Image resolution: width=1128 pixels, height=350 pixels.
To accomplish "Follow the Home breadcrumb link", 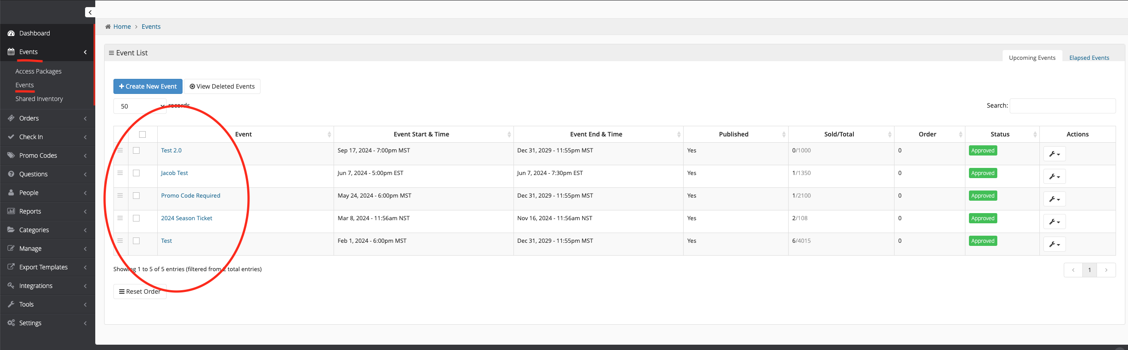I will tap(122, 27).
